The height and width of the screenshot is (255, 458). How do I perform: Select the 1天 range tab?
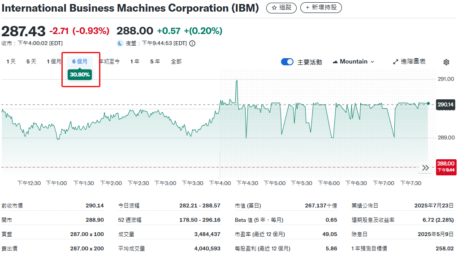tap(11, 61)
